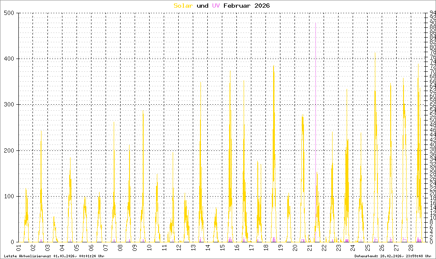Select day 21 on the x-axis
436x259 pixels.
(309, 247)
